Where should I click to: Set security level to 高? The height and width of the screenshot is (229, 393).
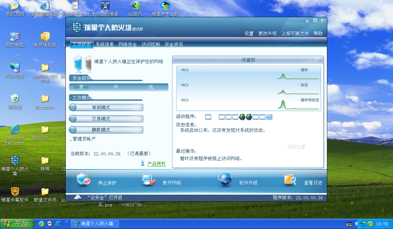tap(81, 87)
